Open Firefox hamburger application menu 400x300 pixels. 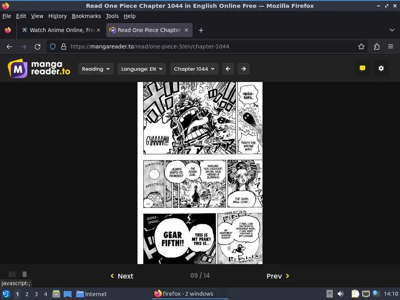(391, 47)
